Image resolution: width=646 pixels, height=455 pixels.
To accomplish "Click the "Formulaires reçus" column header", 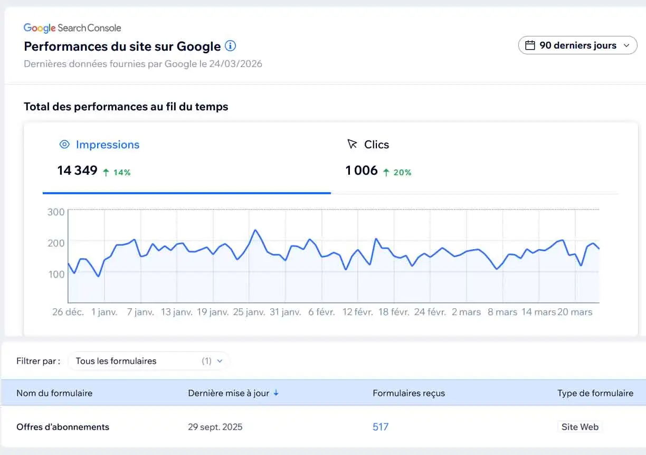I will [x=409, y=393].
